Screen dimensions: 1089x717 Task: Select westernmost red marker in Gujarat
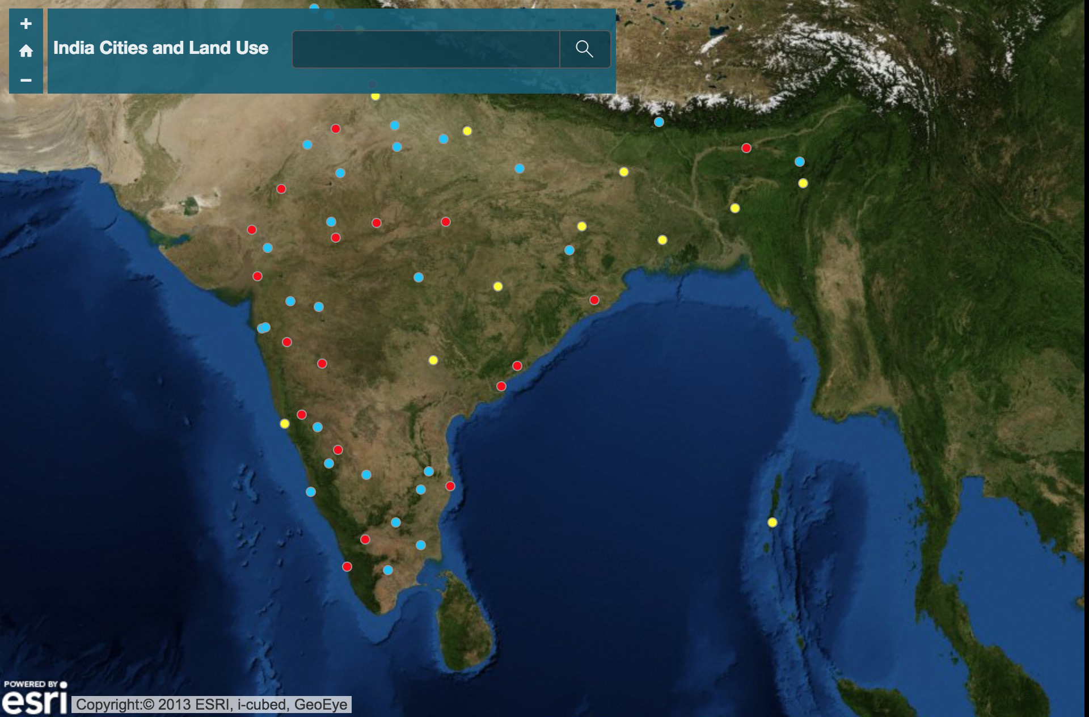pos(252,230)
